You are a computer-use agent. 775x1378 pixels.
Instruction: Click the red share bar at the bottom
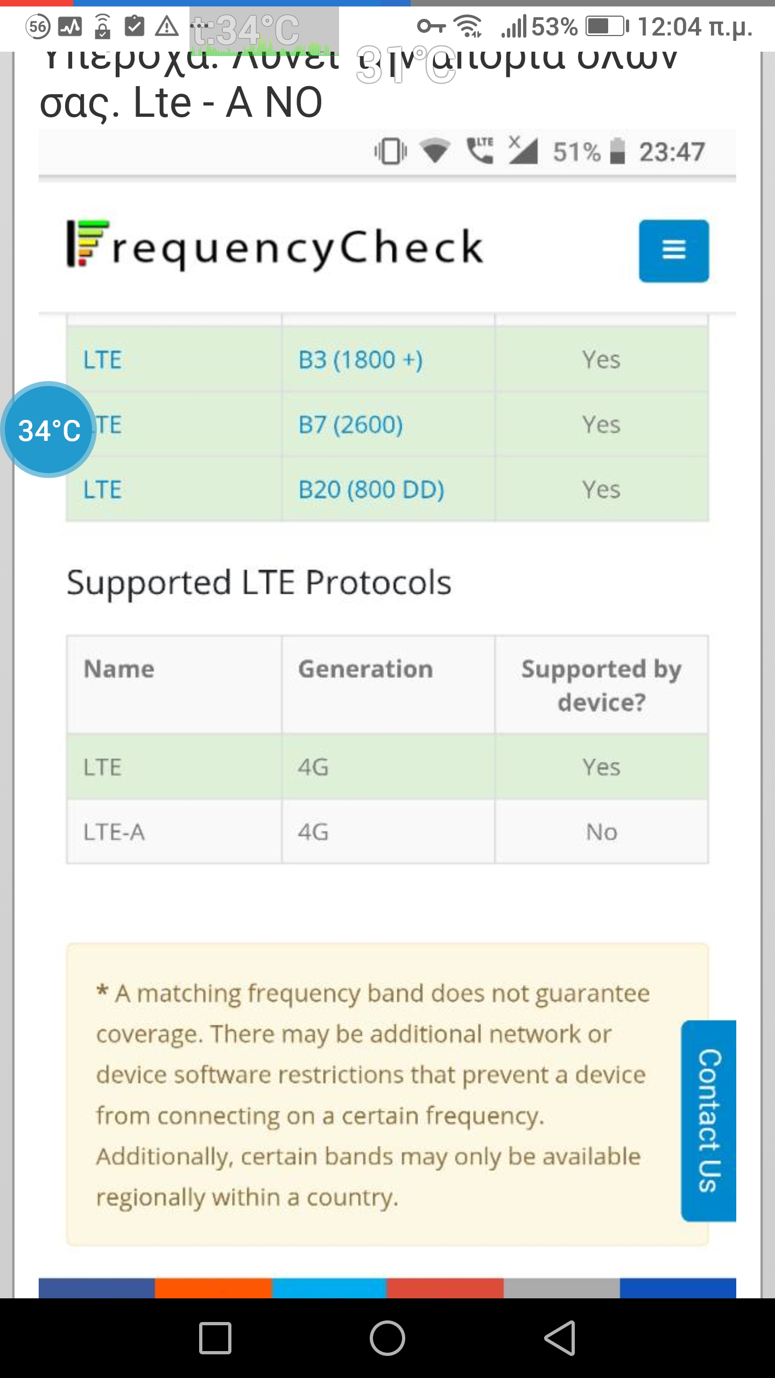(445, 1288)
